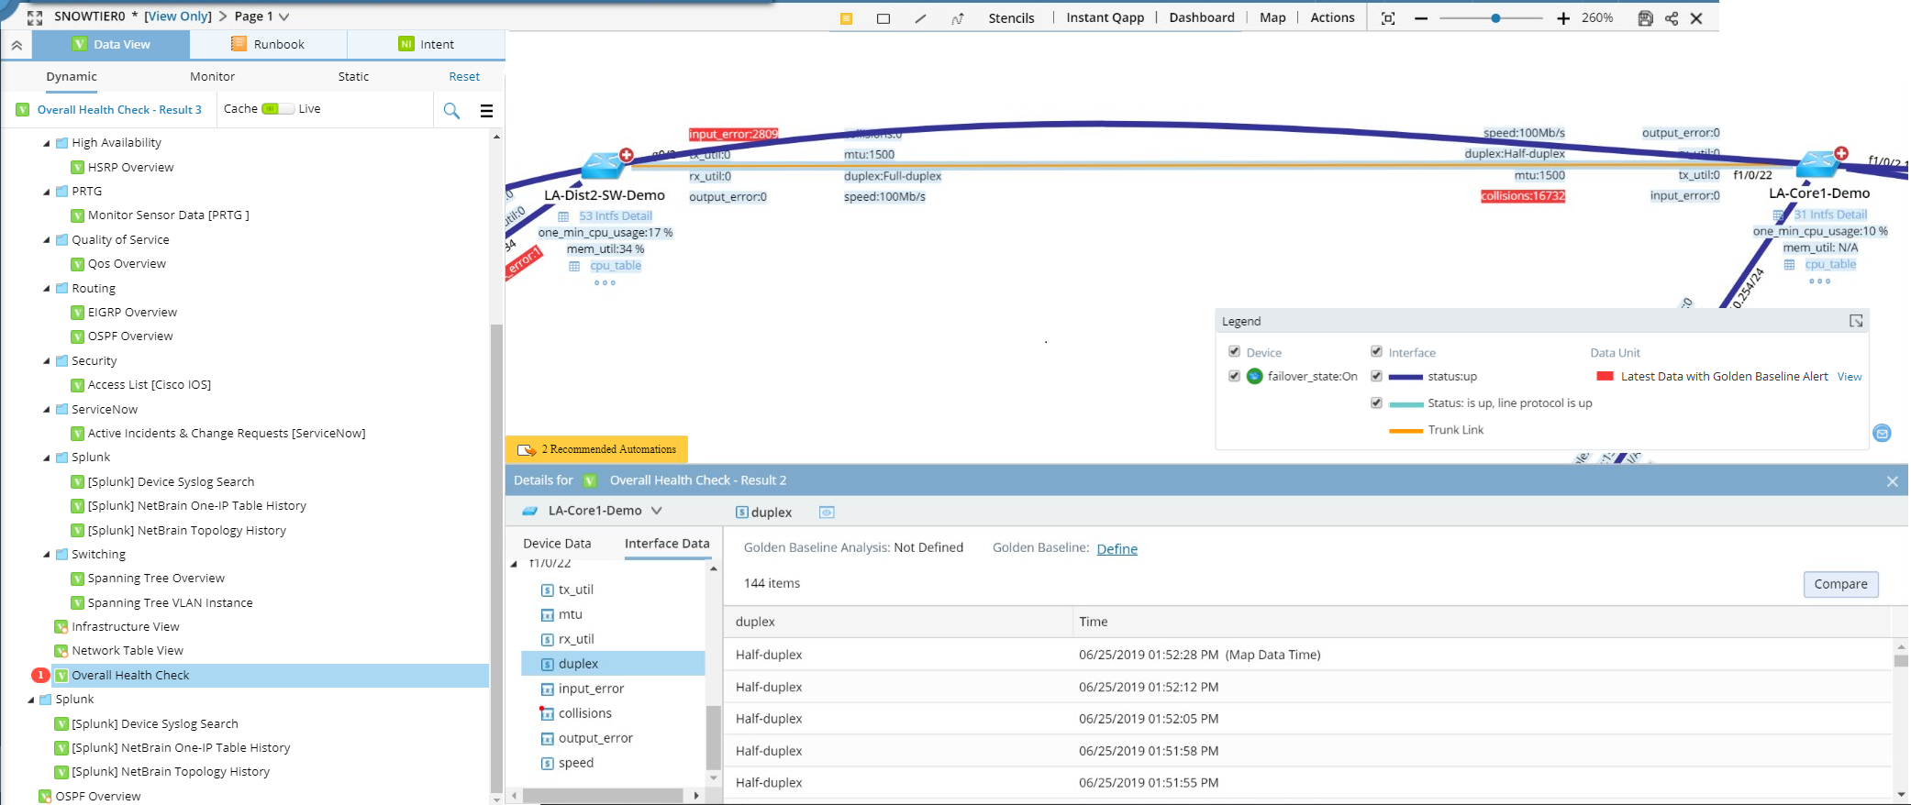Open the Page 1 dropdown

[283, 17]
